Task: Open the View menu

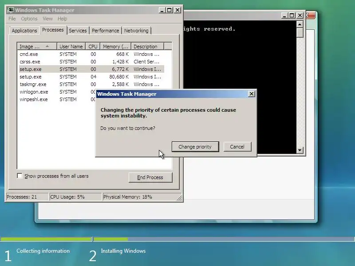Action: 47,19
